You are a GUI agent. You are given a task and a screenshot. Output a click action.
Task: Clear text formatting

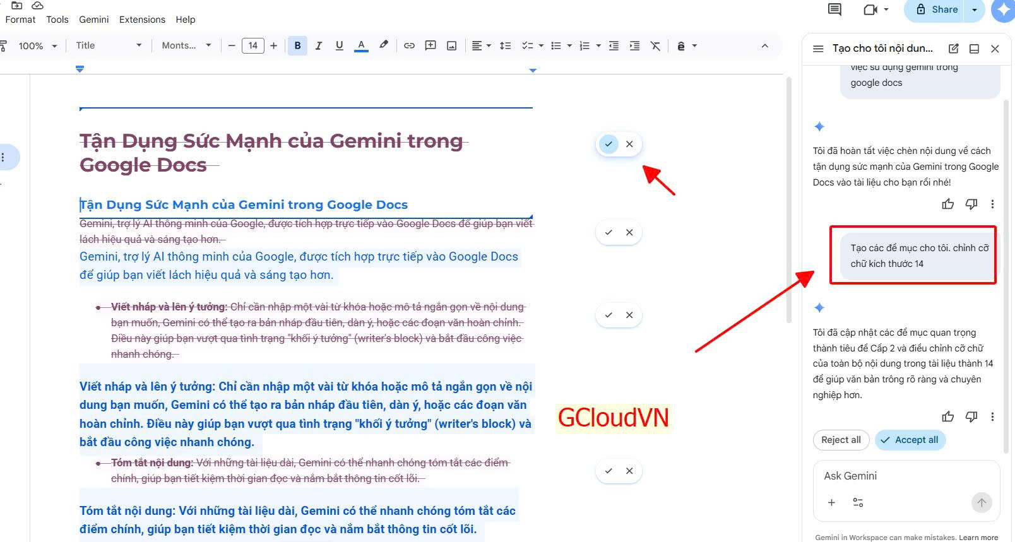click(656, 45)
